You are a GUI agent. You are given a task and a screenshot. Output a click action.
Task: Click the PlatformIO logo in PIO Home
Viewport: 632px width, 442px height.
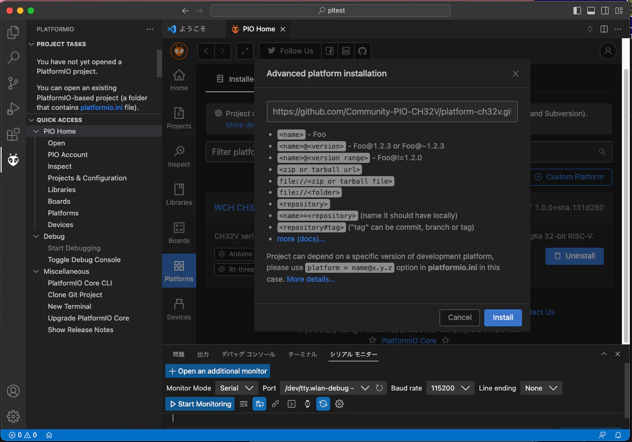click(x=179, y=51)
